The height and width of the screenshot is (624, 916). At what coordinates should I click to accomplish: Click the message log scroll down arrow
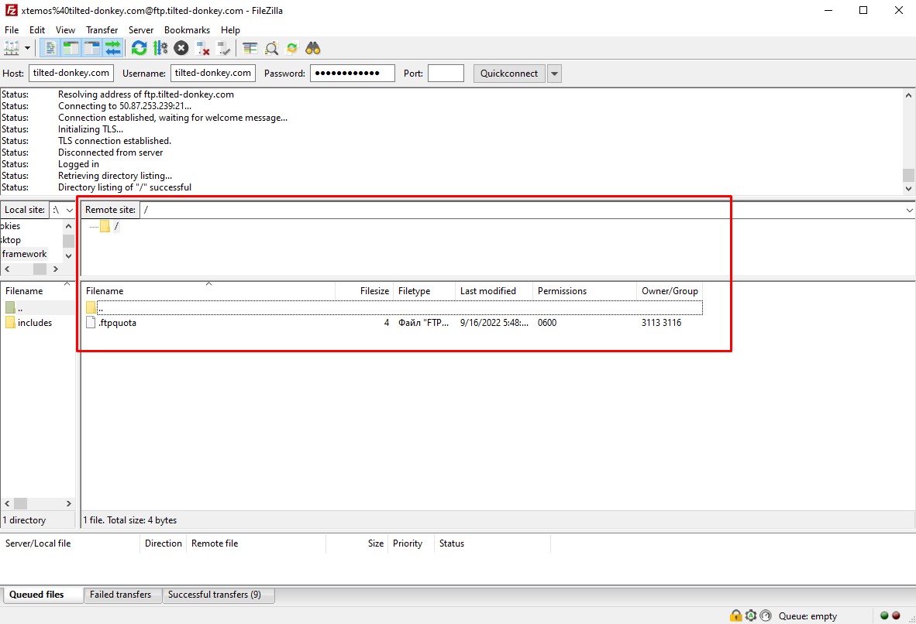pyautogui.click(x=908, y=189)
